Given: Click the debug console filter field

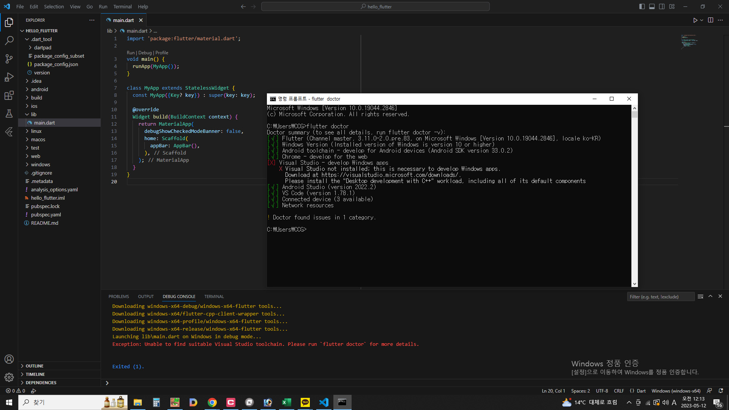Looking at the screenshot, I should (661, 296).
